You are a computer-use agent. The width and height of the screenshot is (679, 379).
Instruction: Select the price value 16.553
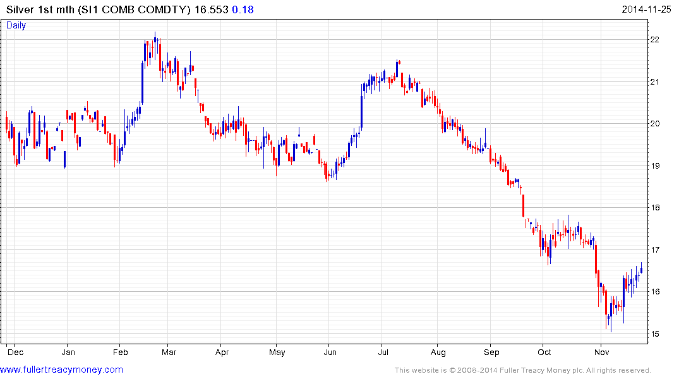tap(211, 9)
